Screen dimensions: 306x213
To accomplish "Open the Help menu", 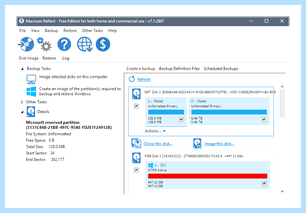I will [x=113, y=30].
